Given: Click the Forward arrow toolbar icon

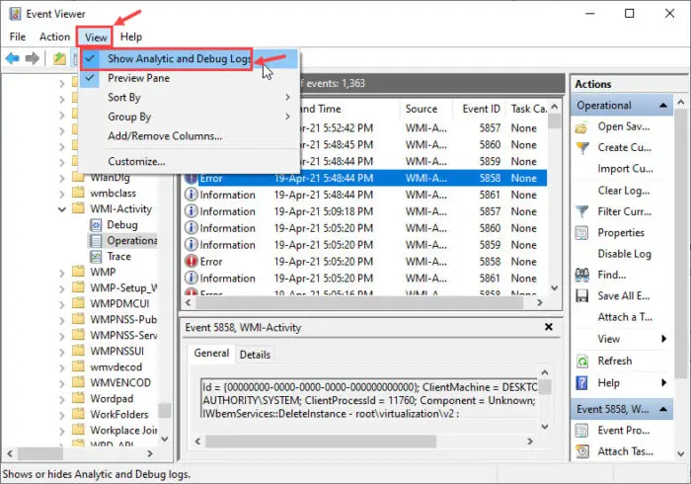Looking at the screenshot, I should click(33, 58).
